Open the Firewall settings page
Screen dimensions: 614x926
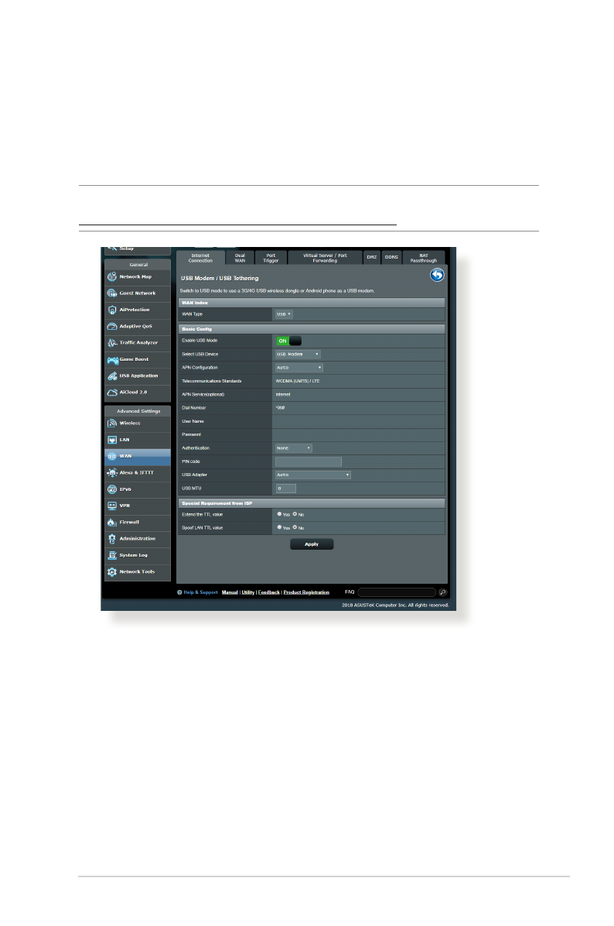[129, 522]
